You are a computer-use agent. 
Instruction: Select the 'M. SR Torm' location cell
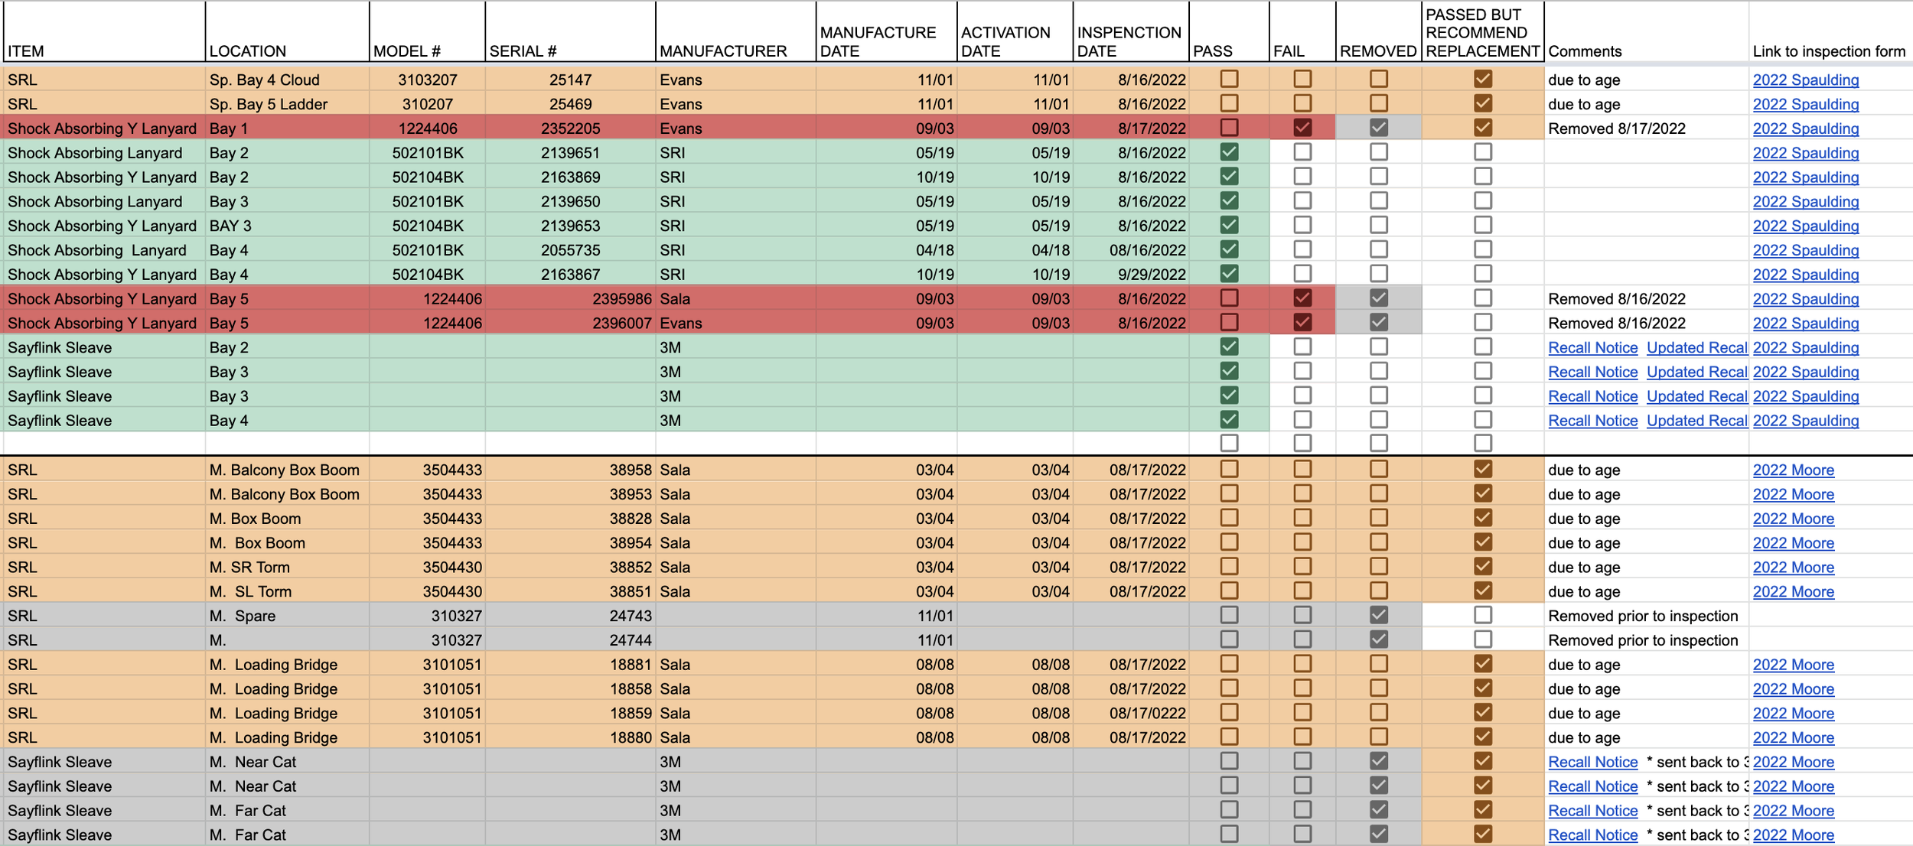[x=288, y=567]
